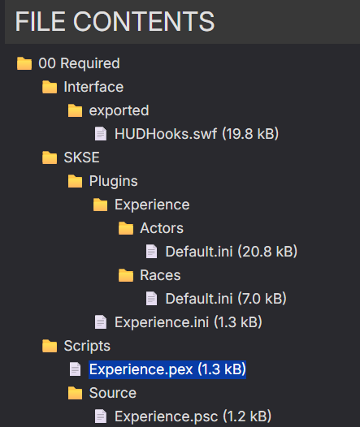Click the Interface folder icon
Screen dimensions: 360x427
click(x=50, y=87)
